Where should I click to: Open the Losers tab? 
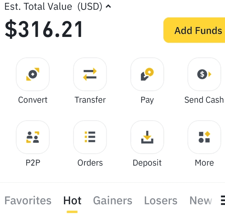[161, 200]
